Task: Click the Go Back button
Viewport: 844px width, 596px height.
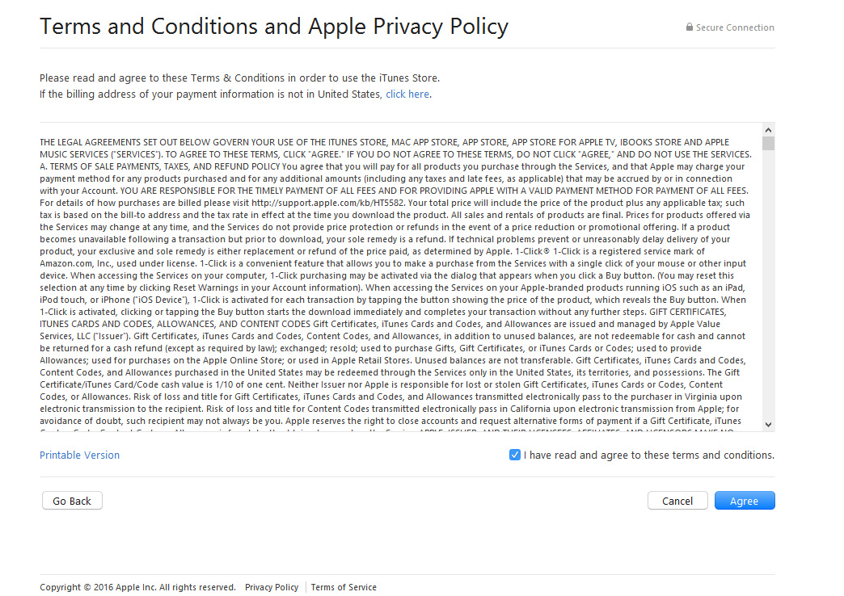Action: [72, 501]
